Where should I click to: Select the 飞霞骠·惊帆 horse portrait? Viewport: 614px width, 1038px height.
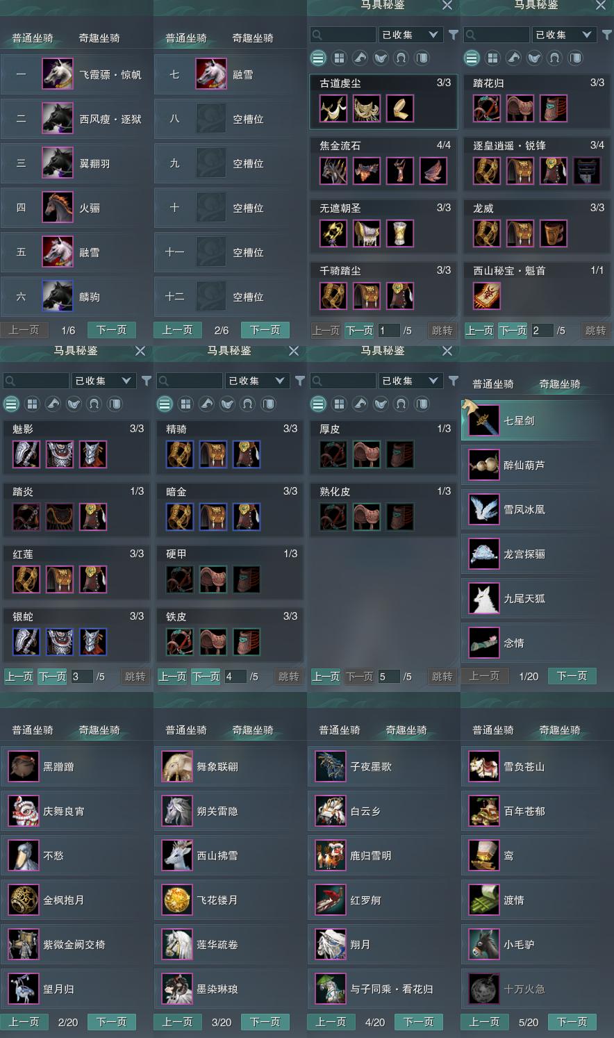pyautogui.click(x=58, y=74)
